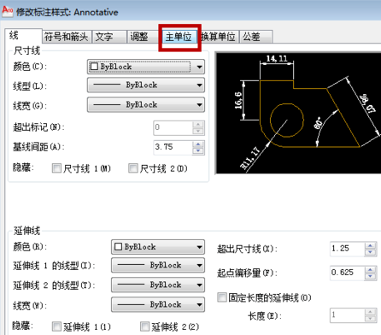381x335 pixels.
Task: Increase 起点偏移量 value with up spinner
Action: click(370, 269)
